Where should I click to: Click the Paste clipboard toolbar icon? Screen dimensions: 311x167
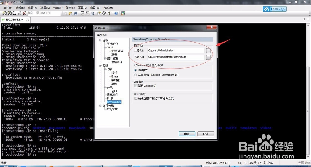tap(70, 13)
